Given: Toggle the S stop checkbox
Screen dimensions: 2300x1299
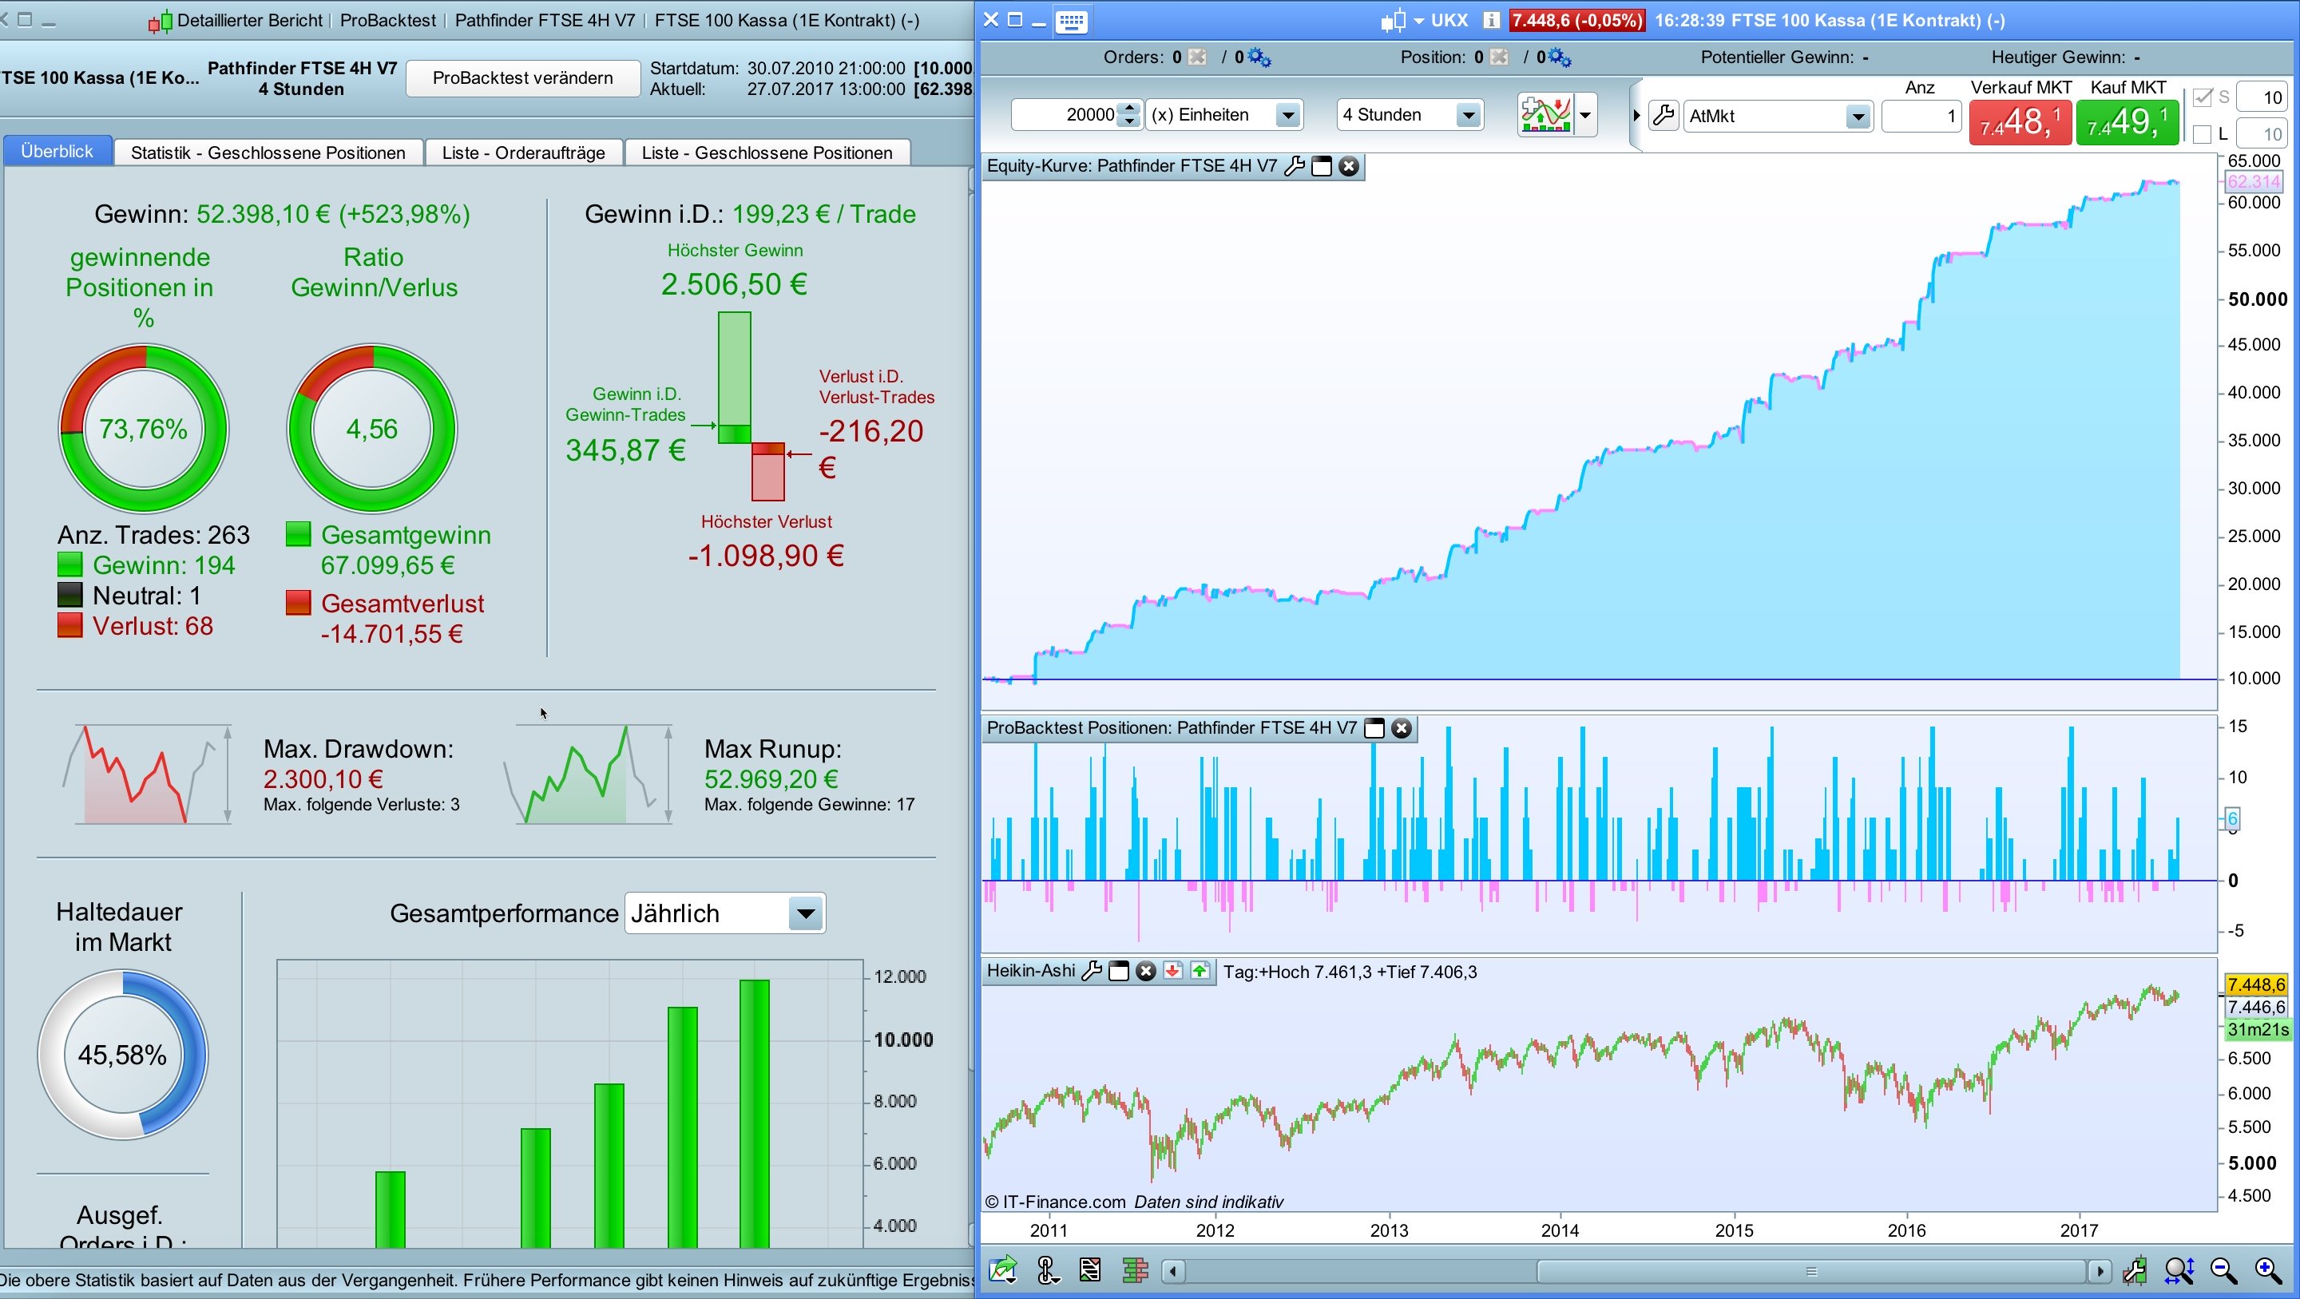Looking at the screenshot, I should pos(2203,97).
